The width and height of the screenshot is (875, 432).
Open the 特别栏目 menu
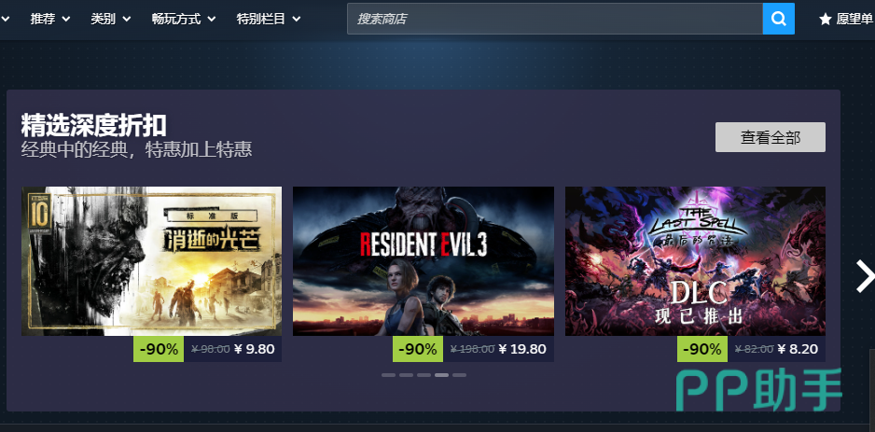click(x=269, y=19)
